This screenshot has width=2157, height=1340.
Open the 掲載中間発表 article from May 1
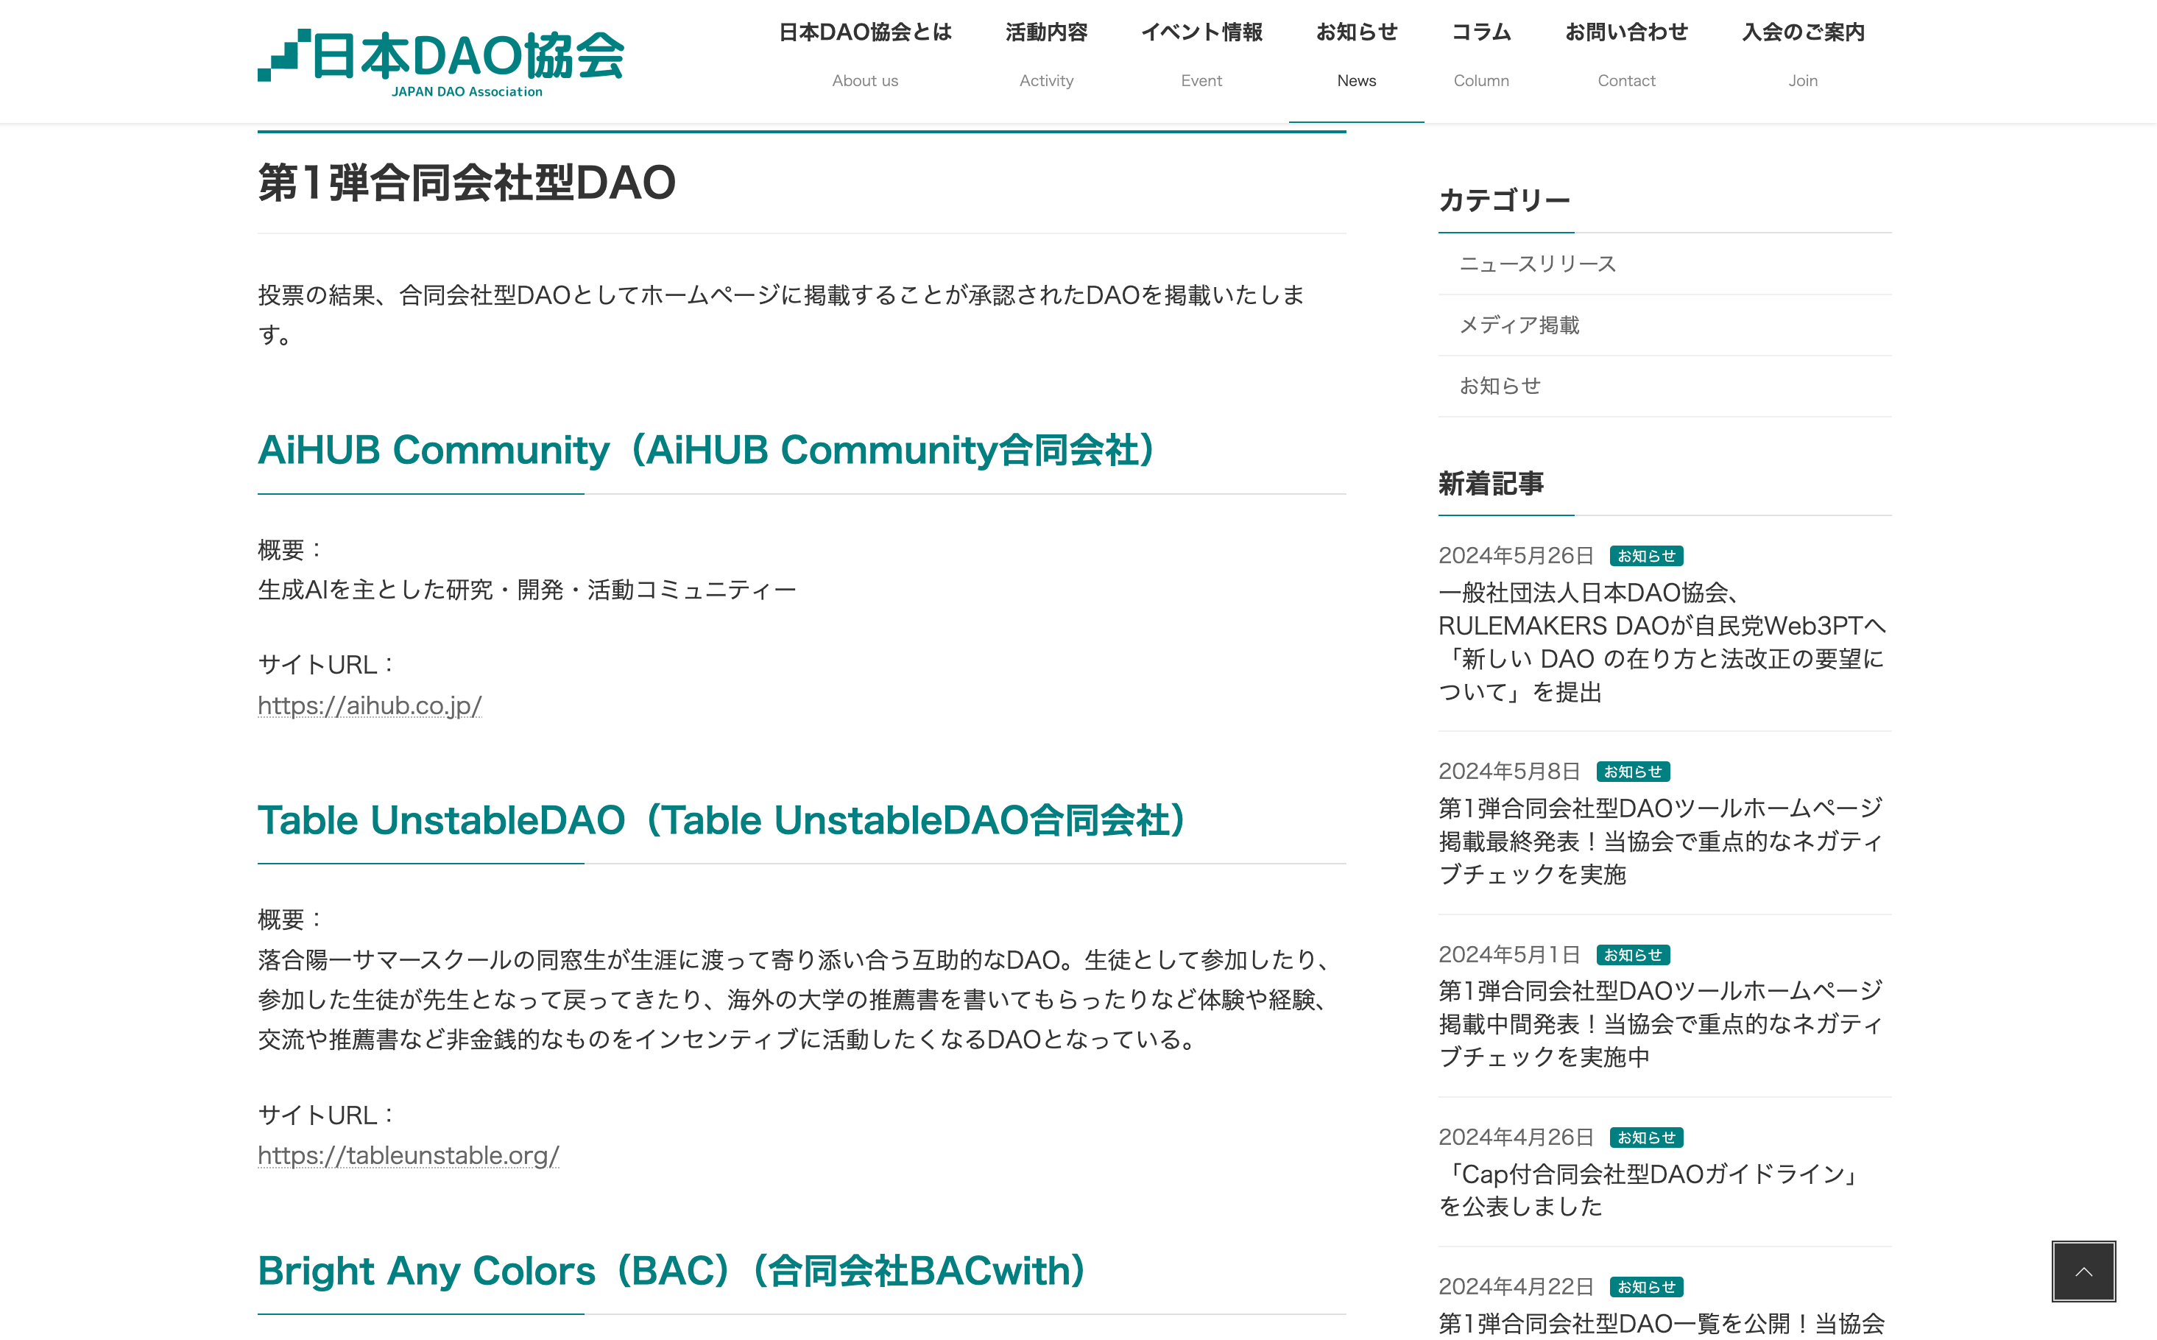click(1661, 1023)
